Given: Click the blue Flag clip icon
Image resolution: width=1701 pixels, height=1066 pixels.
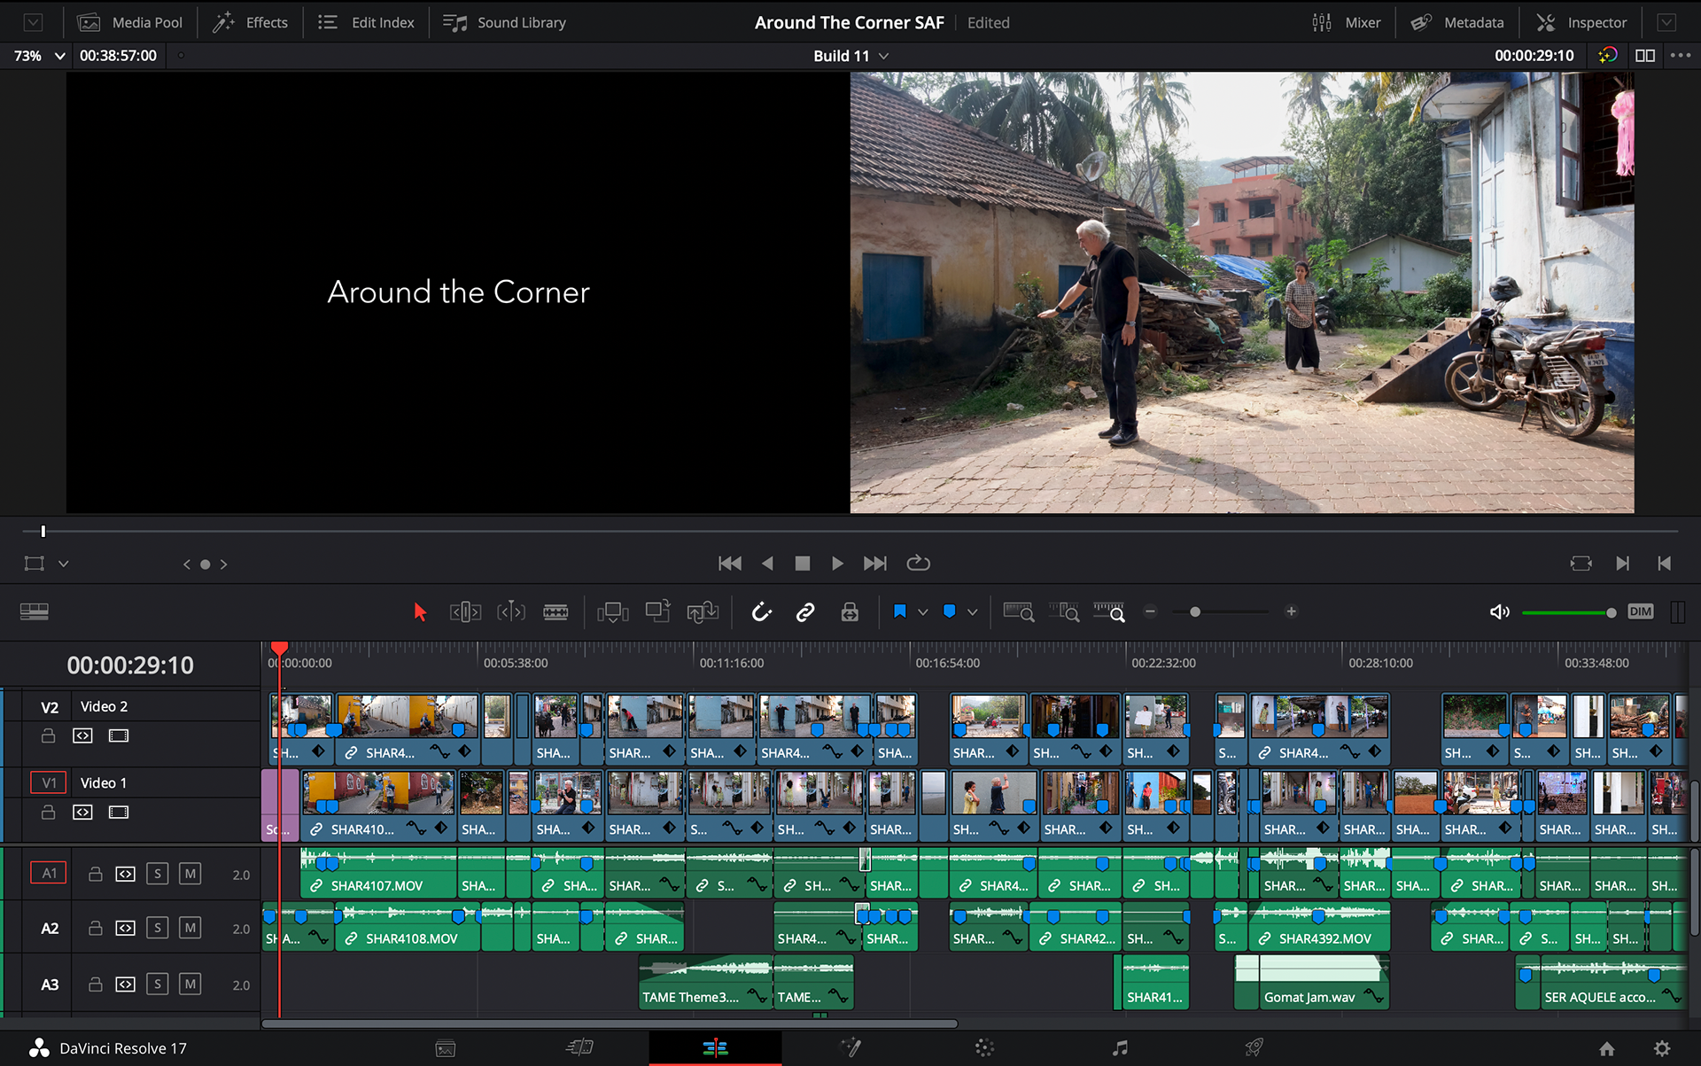Looking at the screenshot, I should pos(900,611).
